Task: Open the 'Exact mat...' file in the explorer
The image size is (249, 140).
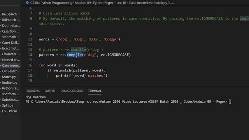Action: pyautogui.click(x=10, y=48)
